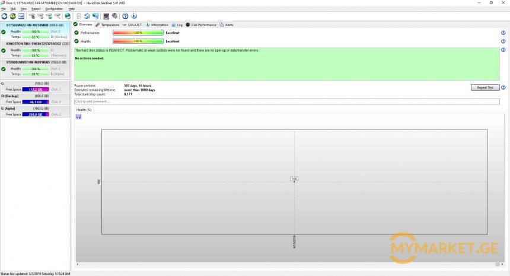This screenshot has height=276, width=510.
Task: Switch to the Temperature tab
Action: point(107,25)
